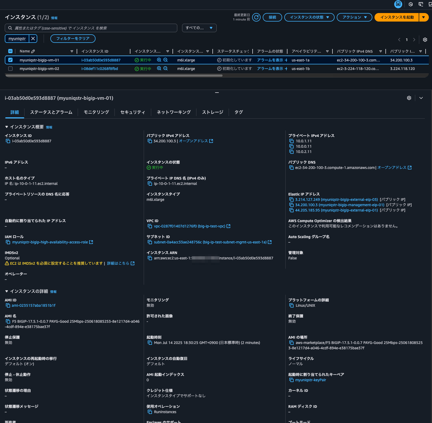432x423 pixels.
Task: Switch to ステータスとアラーム tab
Action: click(x=51, y=112)
